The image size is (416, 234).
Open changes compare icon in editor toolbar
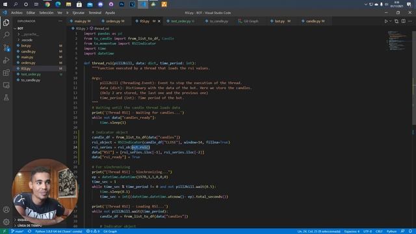tap(396, 21)
